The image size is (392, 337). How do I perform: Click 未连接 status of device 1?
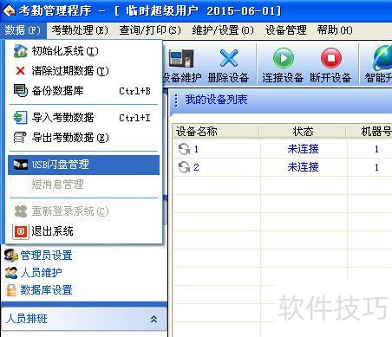click(303, 149)
